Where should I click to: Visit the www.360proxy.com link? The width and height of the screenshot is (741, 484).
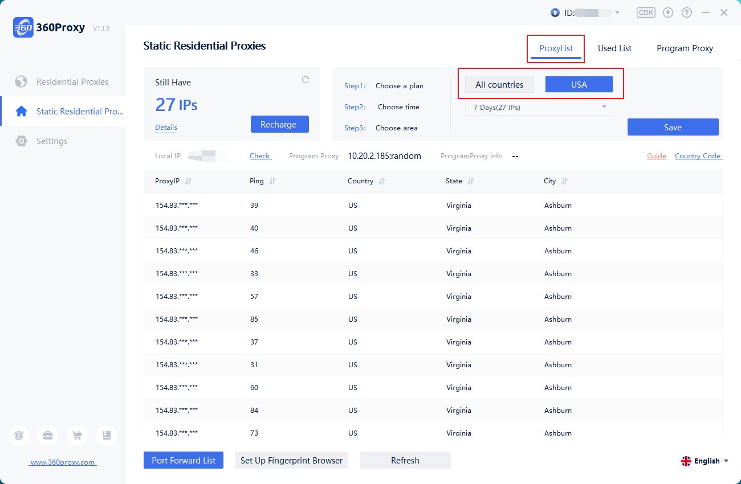pos(63,462)
